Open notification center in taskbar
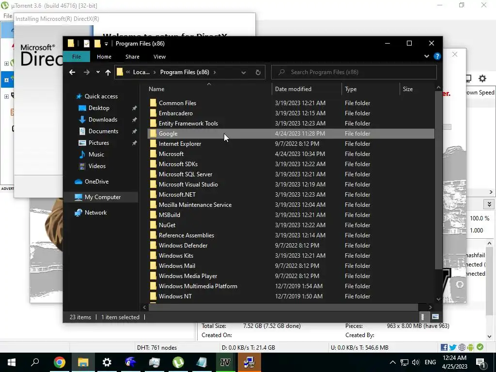This screenshot has height=372, width=496. point(480,362)
